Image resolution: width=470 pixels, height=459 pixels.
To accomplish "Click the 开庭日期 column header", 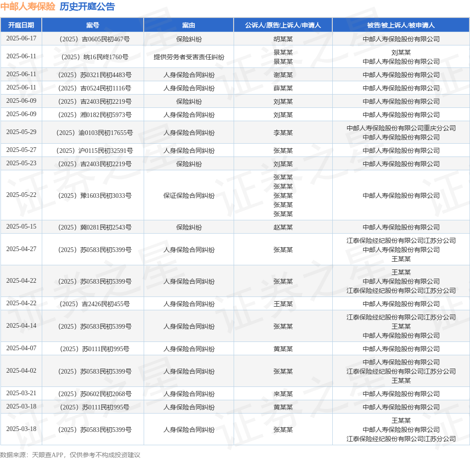I will (21, 25).
